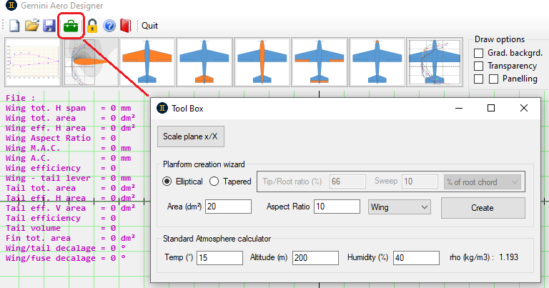Click the 'File :' label in the canvas
Screen dimensions: 549x288
pyautogui.click(x=20, y=98)
